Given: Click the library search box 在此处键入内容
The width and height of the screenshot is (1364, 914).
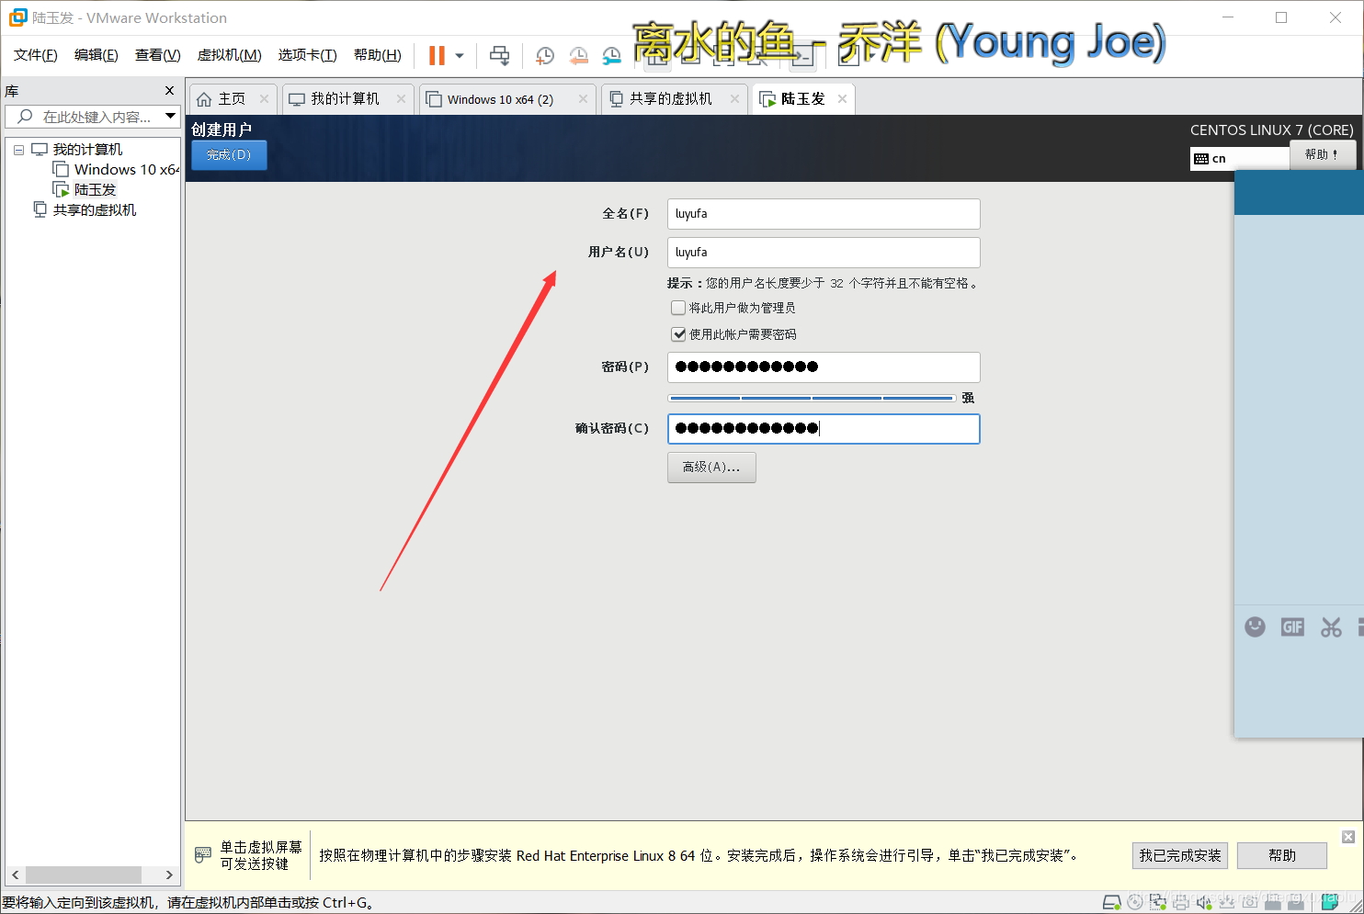Looking at the screenshot, I should tap(92, 117).
